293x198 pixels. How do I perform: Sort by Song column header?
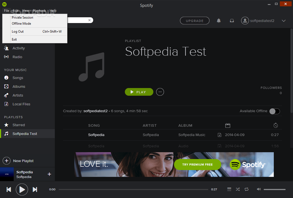[x=94, y=125]
